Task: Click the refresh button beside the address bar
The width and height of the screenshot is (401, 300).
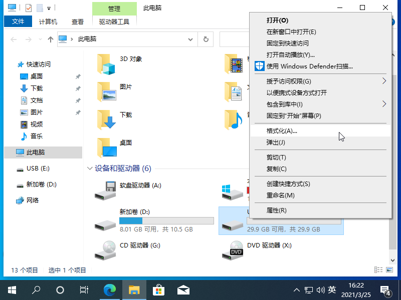Action: pyautogui.click(x=206, y=38)
